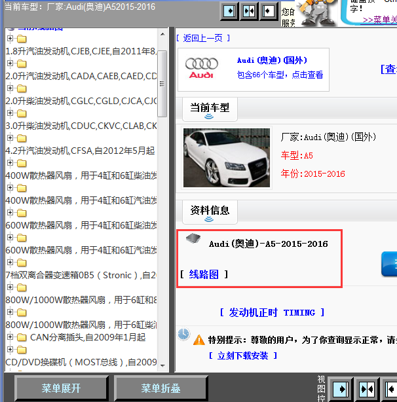Click the folder icon for 1.8升汽油发动机
Image resolution: width=397 pixels, height=402 pixels.
pyautogui.click(x=22, y=39)
